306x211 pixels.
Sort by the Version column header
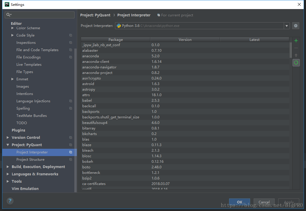pos(185,39)
